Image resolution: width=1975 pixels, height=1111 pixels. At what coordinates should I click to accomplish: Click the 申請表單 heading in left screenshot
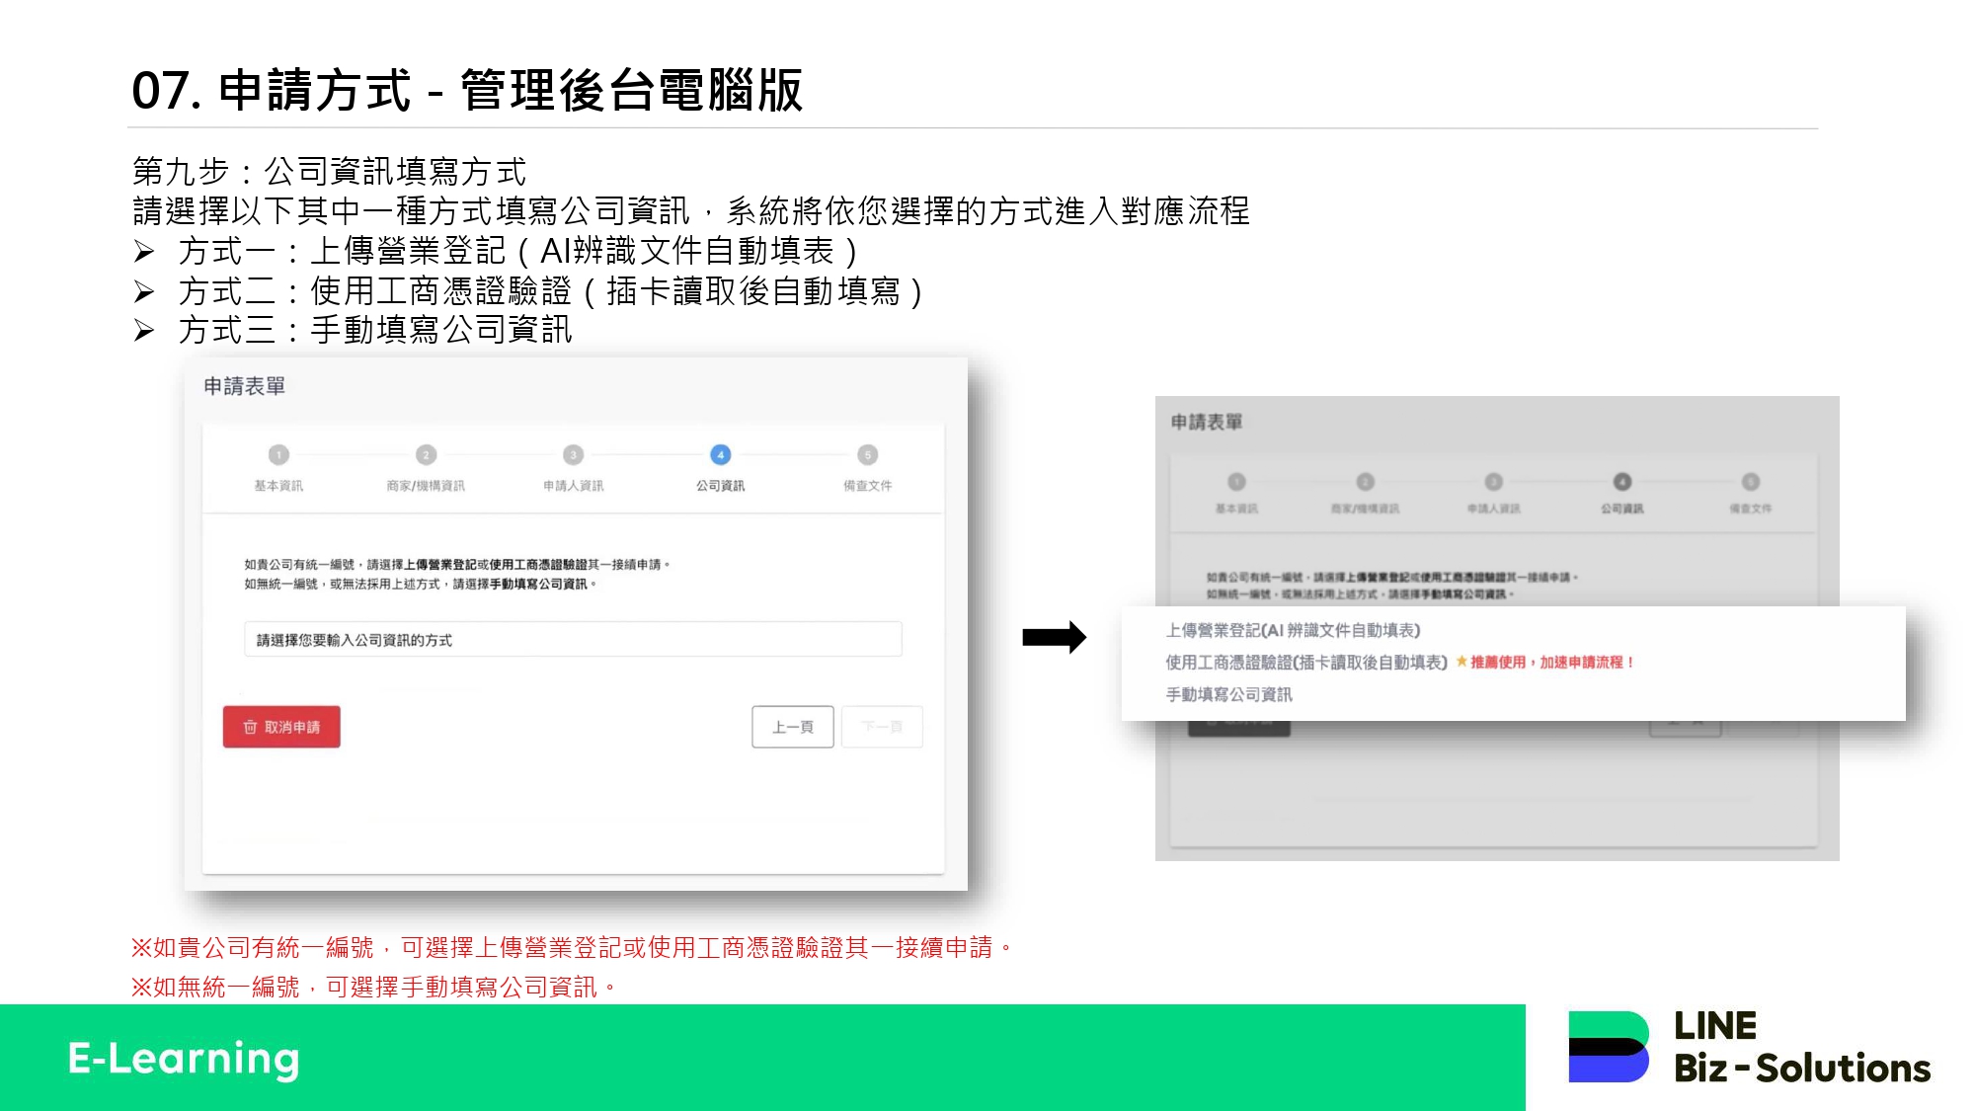point(244,386)
